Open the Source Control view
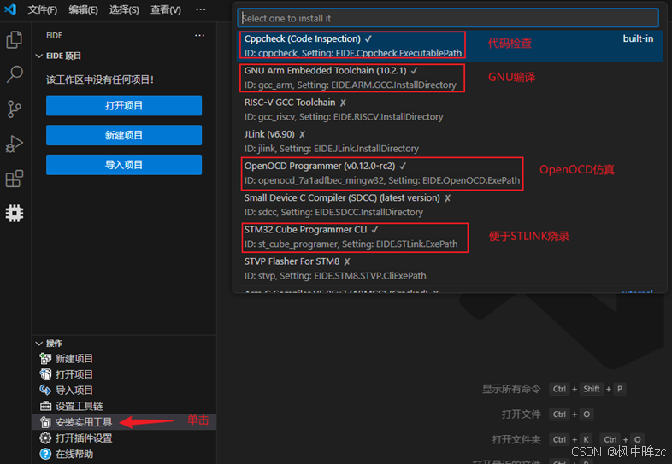 (15, 109)
